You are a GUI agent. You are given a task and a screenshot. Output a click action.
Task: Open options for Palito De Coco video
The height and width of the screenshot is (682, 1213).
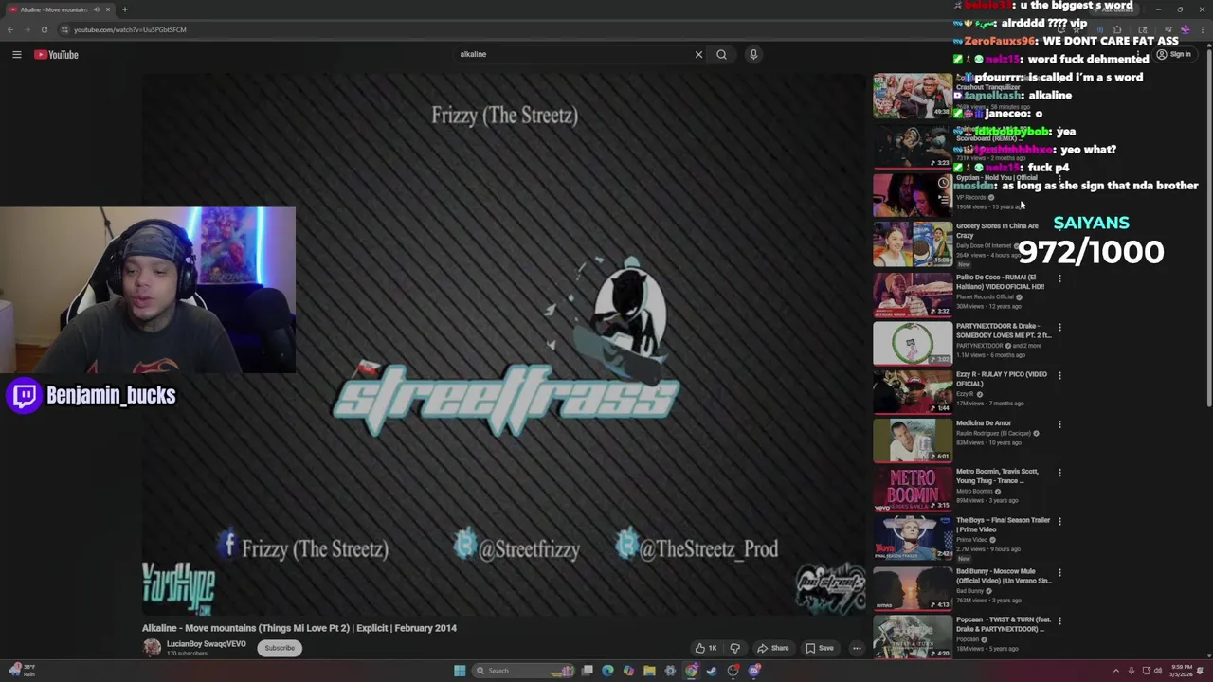(x=1059, y=278)
